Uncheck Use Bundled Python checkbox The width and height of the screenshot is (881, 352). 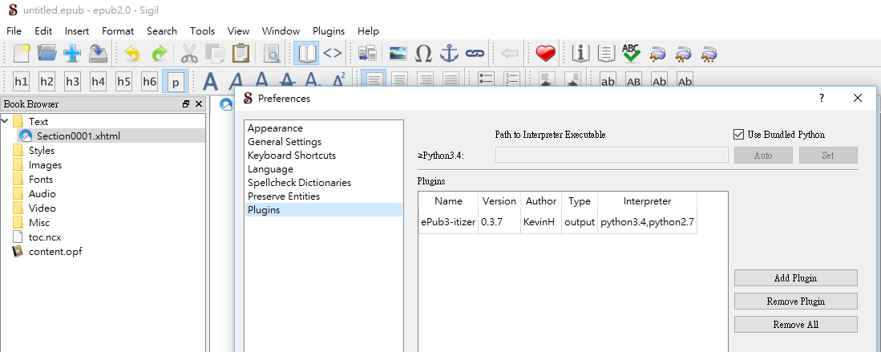738,135
